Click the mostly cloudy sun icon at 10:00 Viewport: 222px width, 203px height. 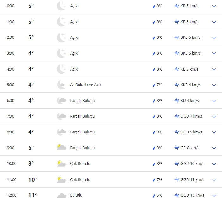tap(61, 164)
